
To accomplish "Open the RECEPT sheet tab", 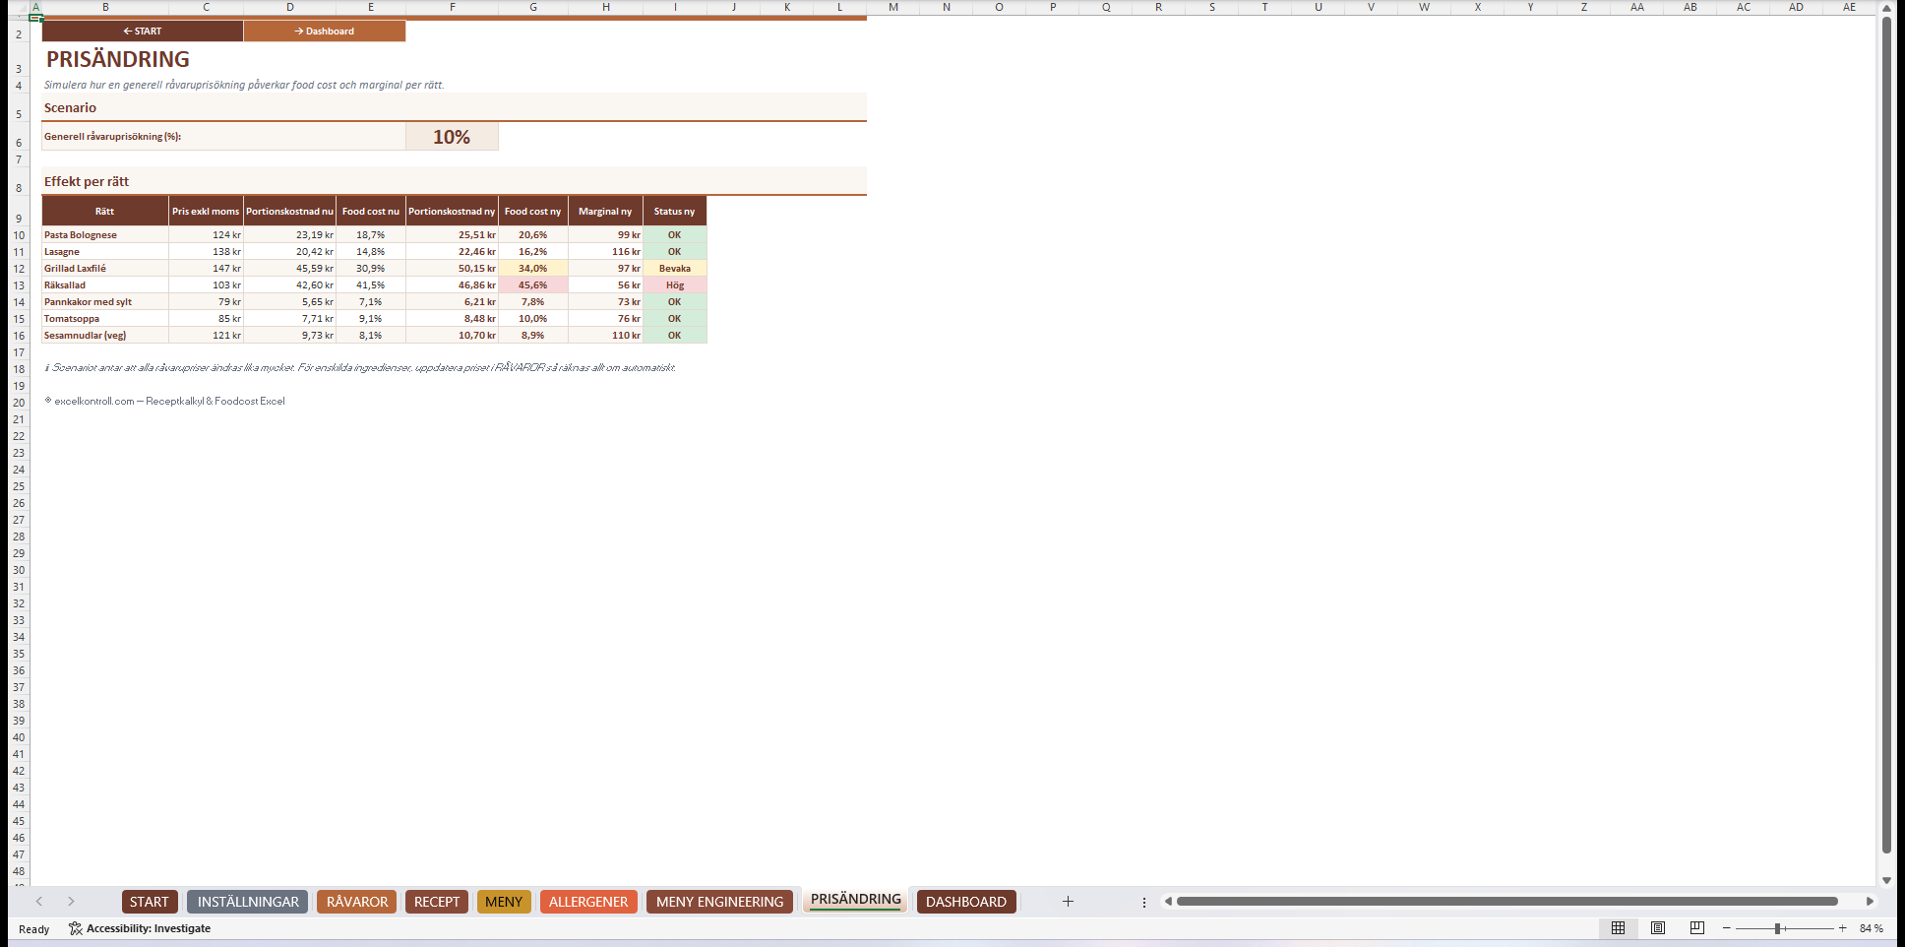I will 437,902.
